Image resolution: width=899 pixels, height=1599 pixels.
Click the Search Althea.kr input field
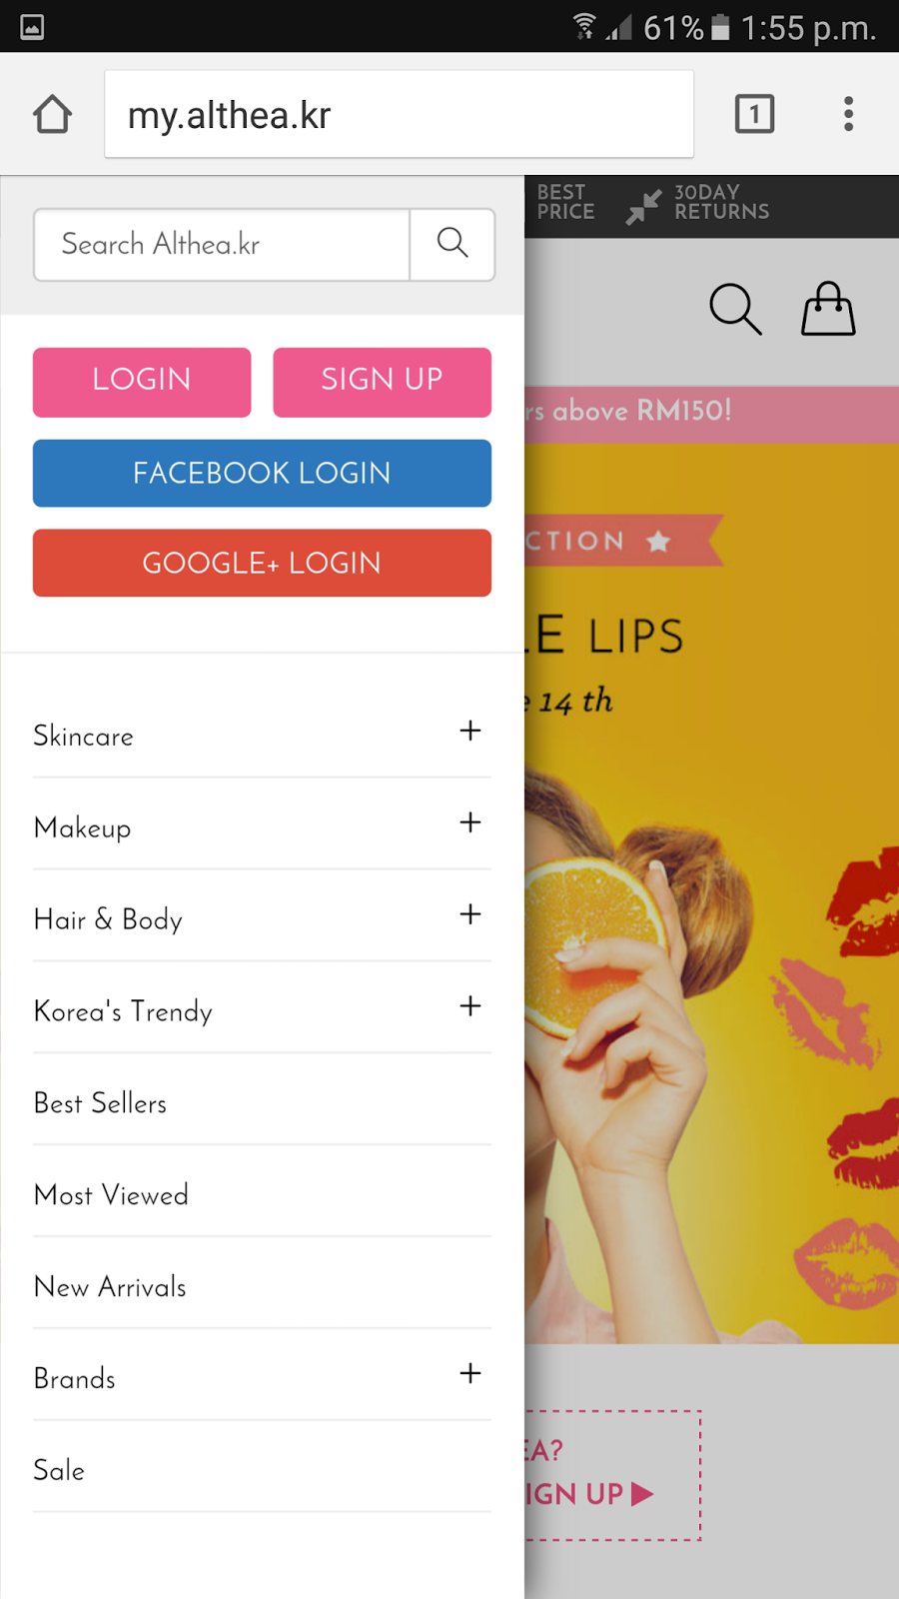click(222, 244)
